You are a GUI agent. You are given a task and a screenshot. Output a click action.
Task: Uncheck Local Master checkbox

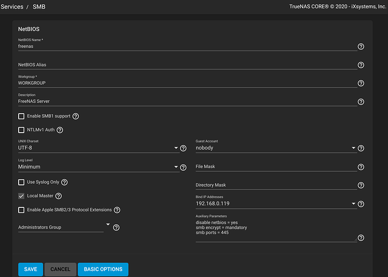(21, 196)
